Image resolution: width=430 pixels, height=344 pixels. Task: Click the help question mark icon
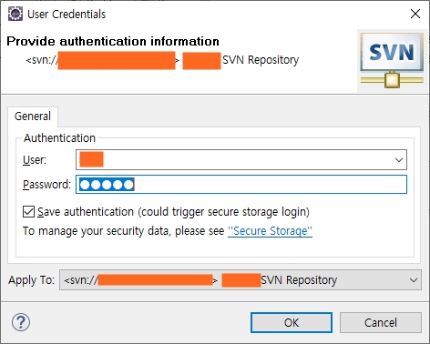(x=21, y=322)
